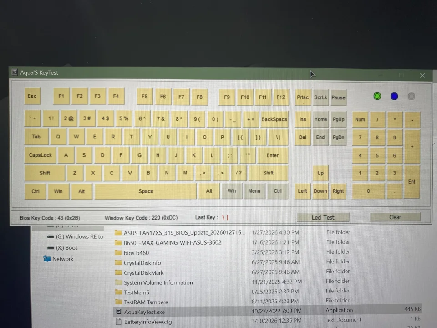Viewport: 437px width, 328px height.
Task: Click the BatteryInfoView.cfg file icon
Action: pos(118,321)
